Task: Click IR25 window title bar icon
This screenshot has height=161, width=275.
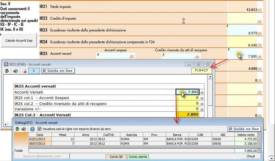Action: tap(6, 64)
